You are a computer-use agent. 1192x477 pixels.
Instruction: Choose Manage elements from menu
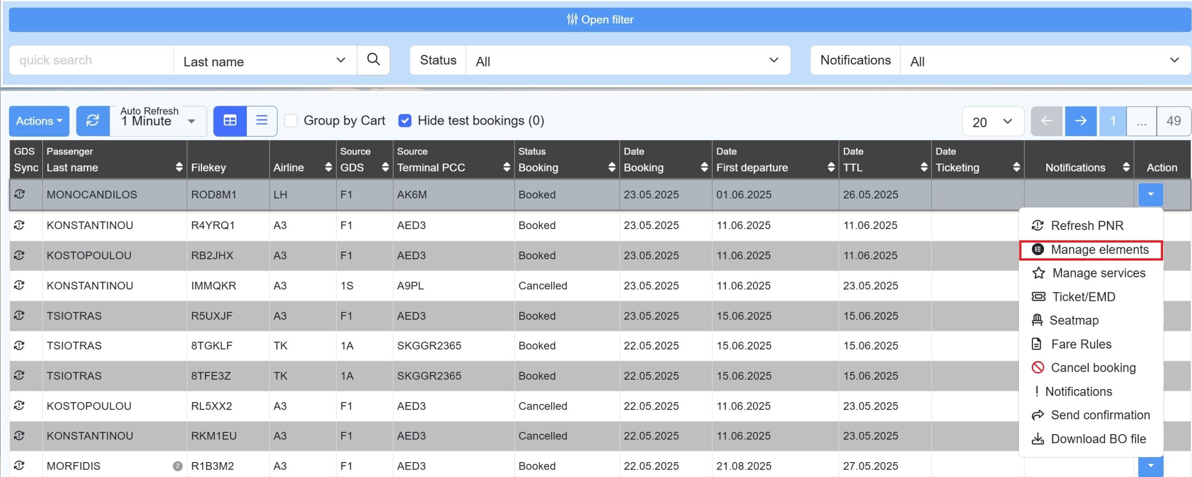click(1090, 250)
